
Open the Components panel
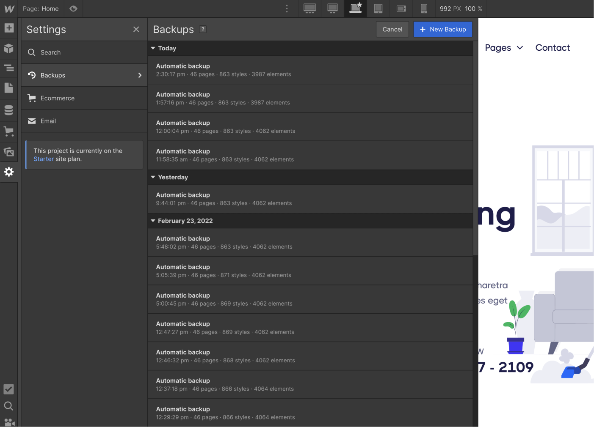(9, 49)
